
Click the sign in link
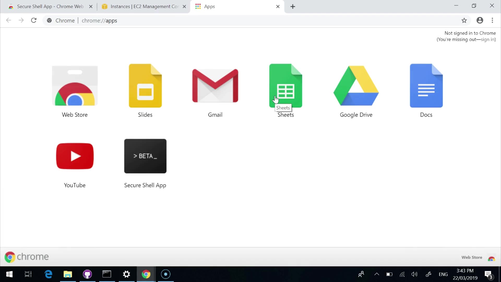pos(487,39)
